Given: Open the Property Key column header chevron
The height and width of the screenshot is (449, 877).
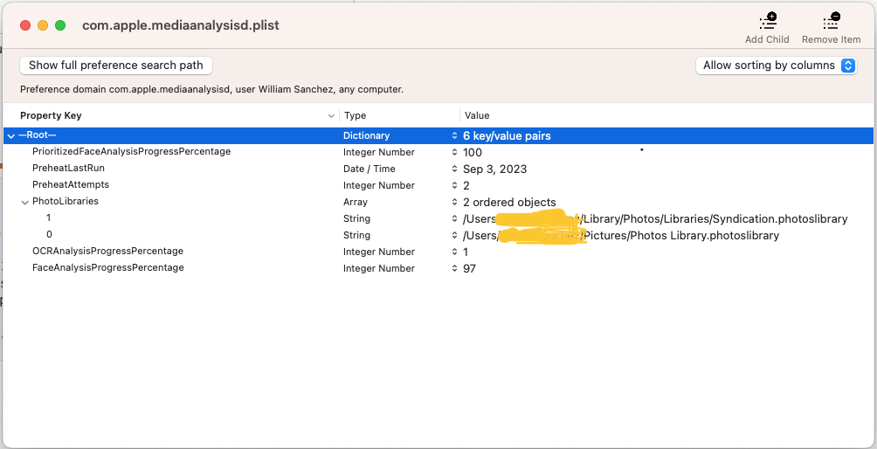Looking at the screenshot, I should click(331, 115).
